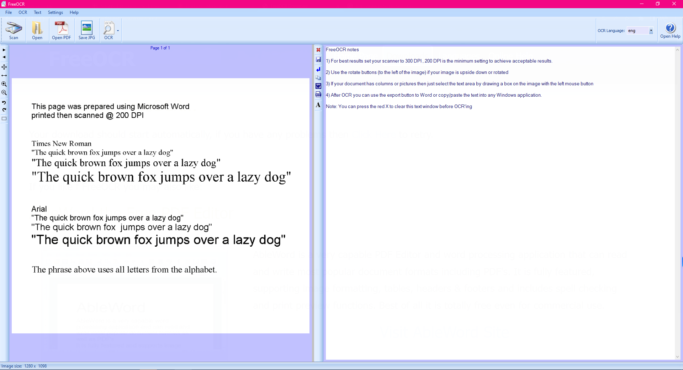Click the Save JPG button
Screen dimensions: 683x370
87,31
